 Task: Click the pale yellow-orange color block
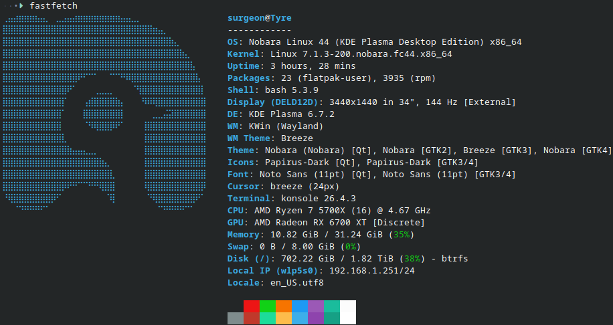click(284, 318)
